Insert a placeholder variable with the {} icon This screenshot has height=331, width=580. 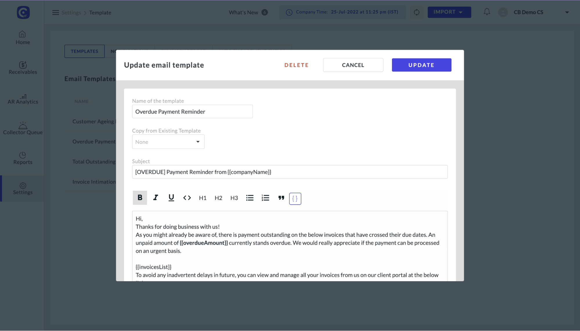(x=295, y=199)
